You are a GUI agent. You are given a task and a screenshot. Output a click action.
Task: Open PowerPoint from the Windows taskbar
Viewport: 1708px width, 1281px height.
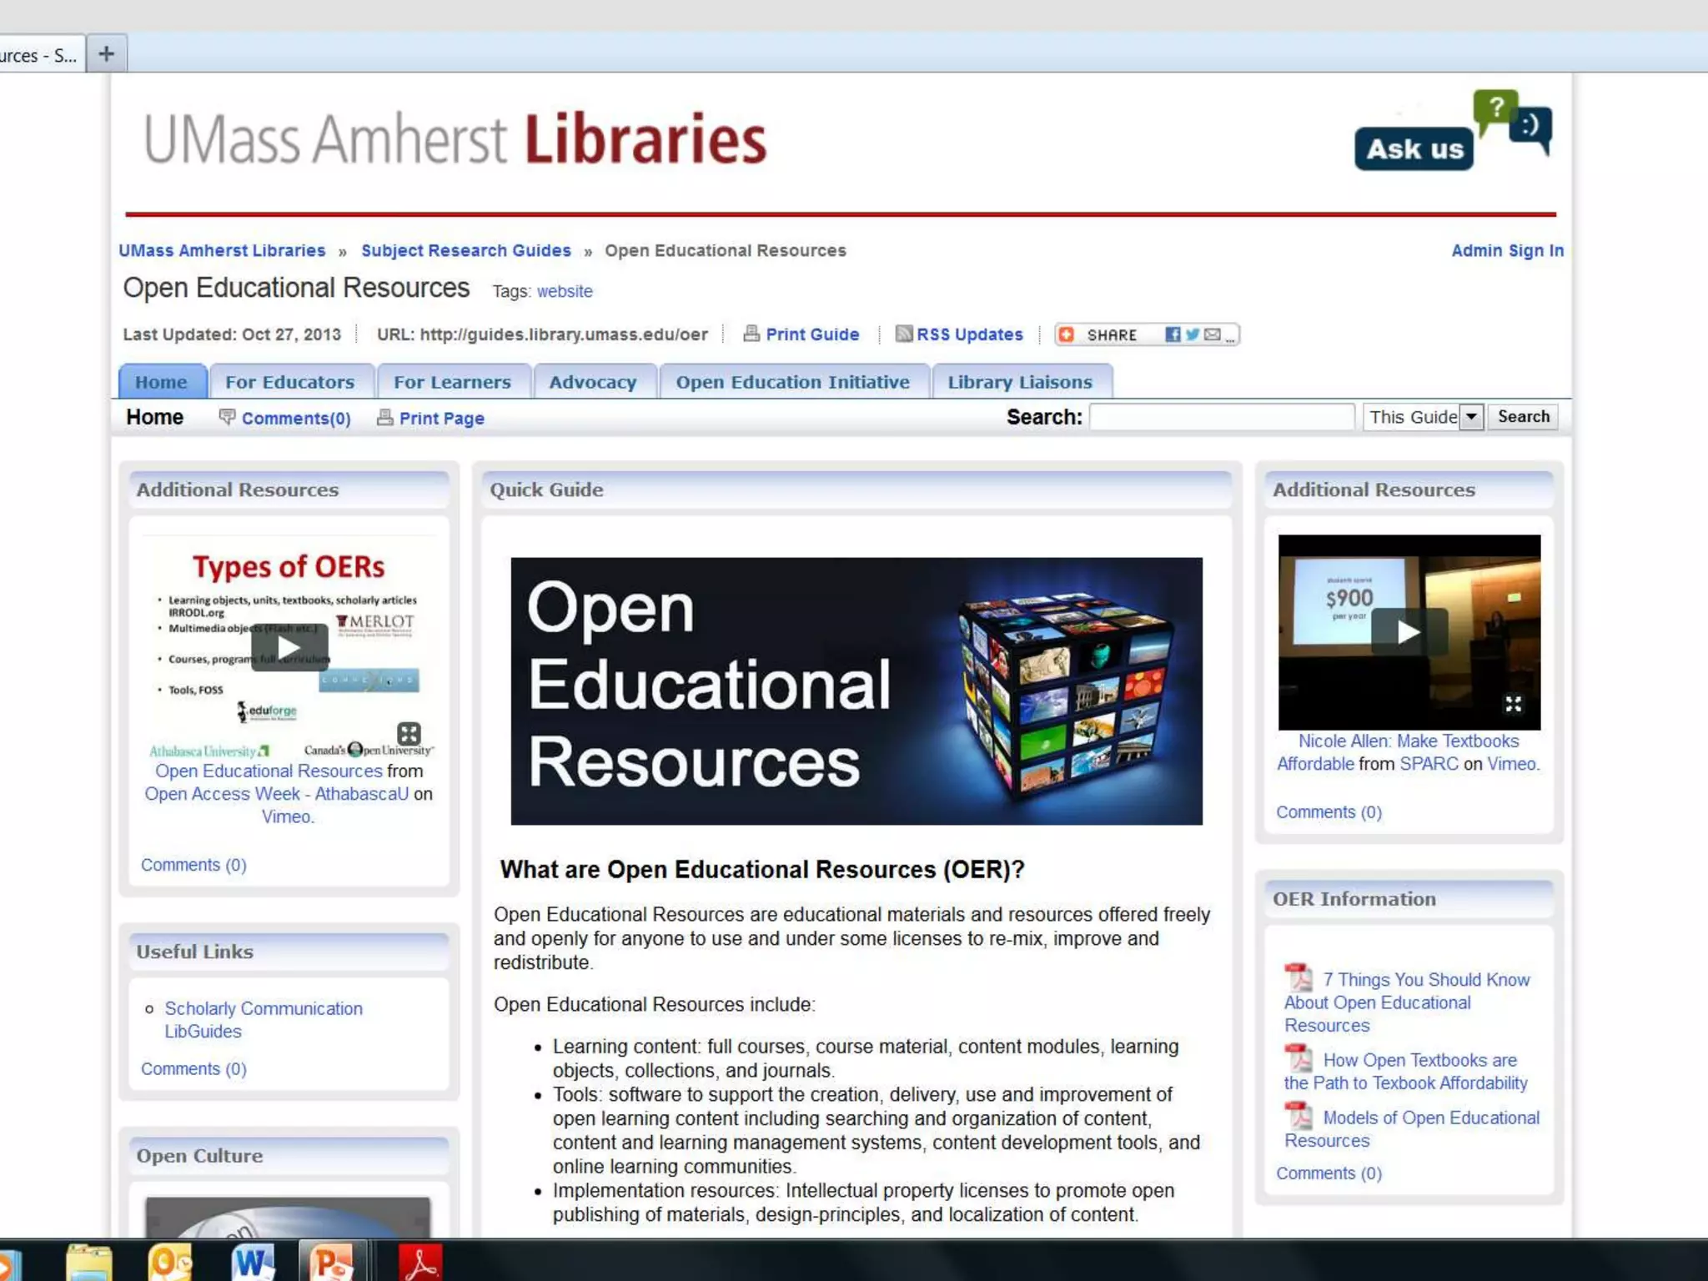pyautogui.click(x=331, y=1261)
